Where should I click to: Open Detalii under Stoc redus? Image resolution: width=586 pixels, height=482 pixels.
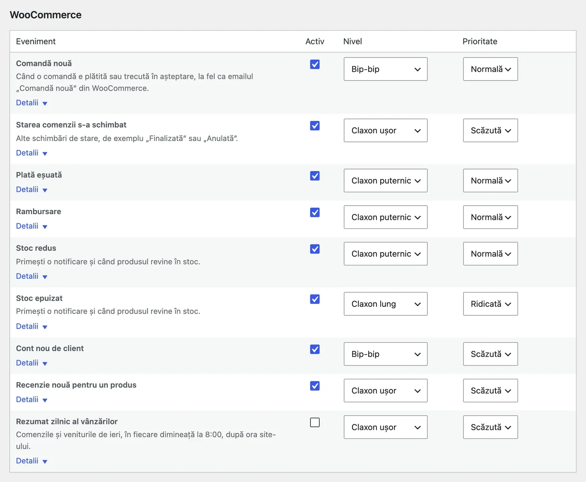pos(32,276)
